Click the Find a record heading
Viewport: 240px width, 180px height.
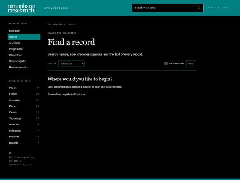(x=71, y=42)
